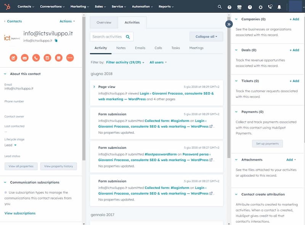Open the Collapse all dropdown
This screenshot has height=225, width=305.
pyautogui.click(x=206, y=37)
